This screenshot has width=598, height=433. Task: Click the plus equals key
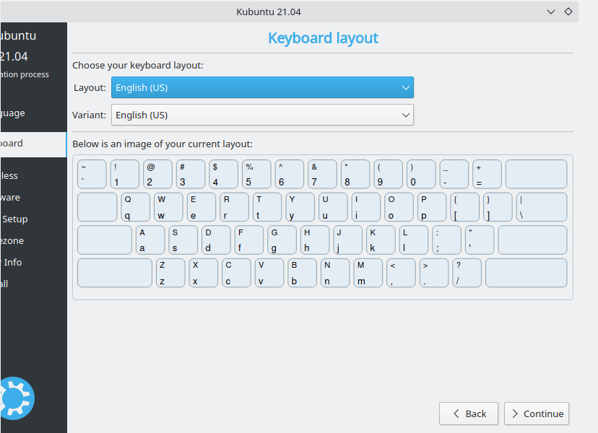coord(486,174)
